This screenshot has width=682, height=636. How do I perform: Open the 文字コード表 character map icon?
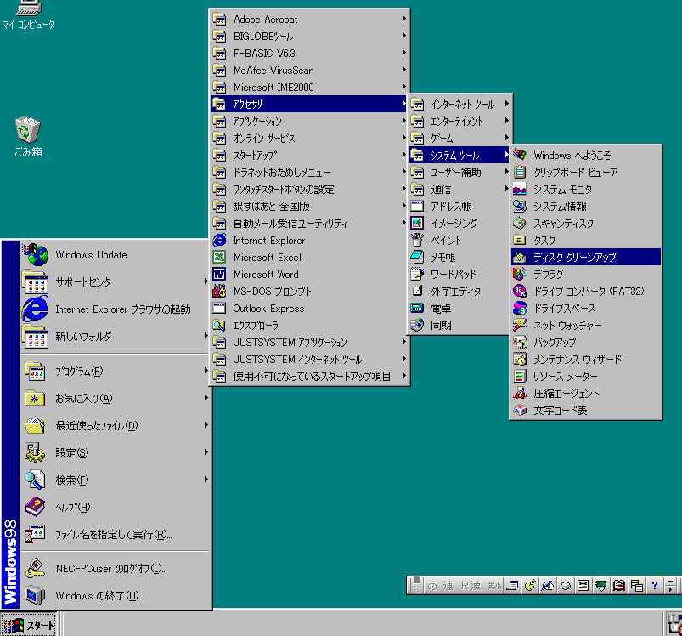(x=520, y=410)
